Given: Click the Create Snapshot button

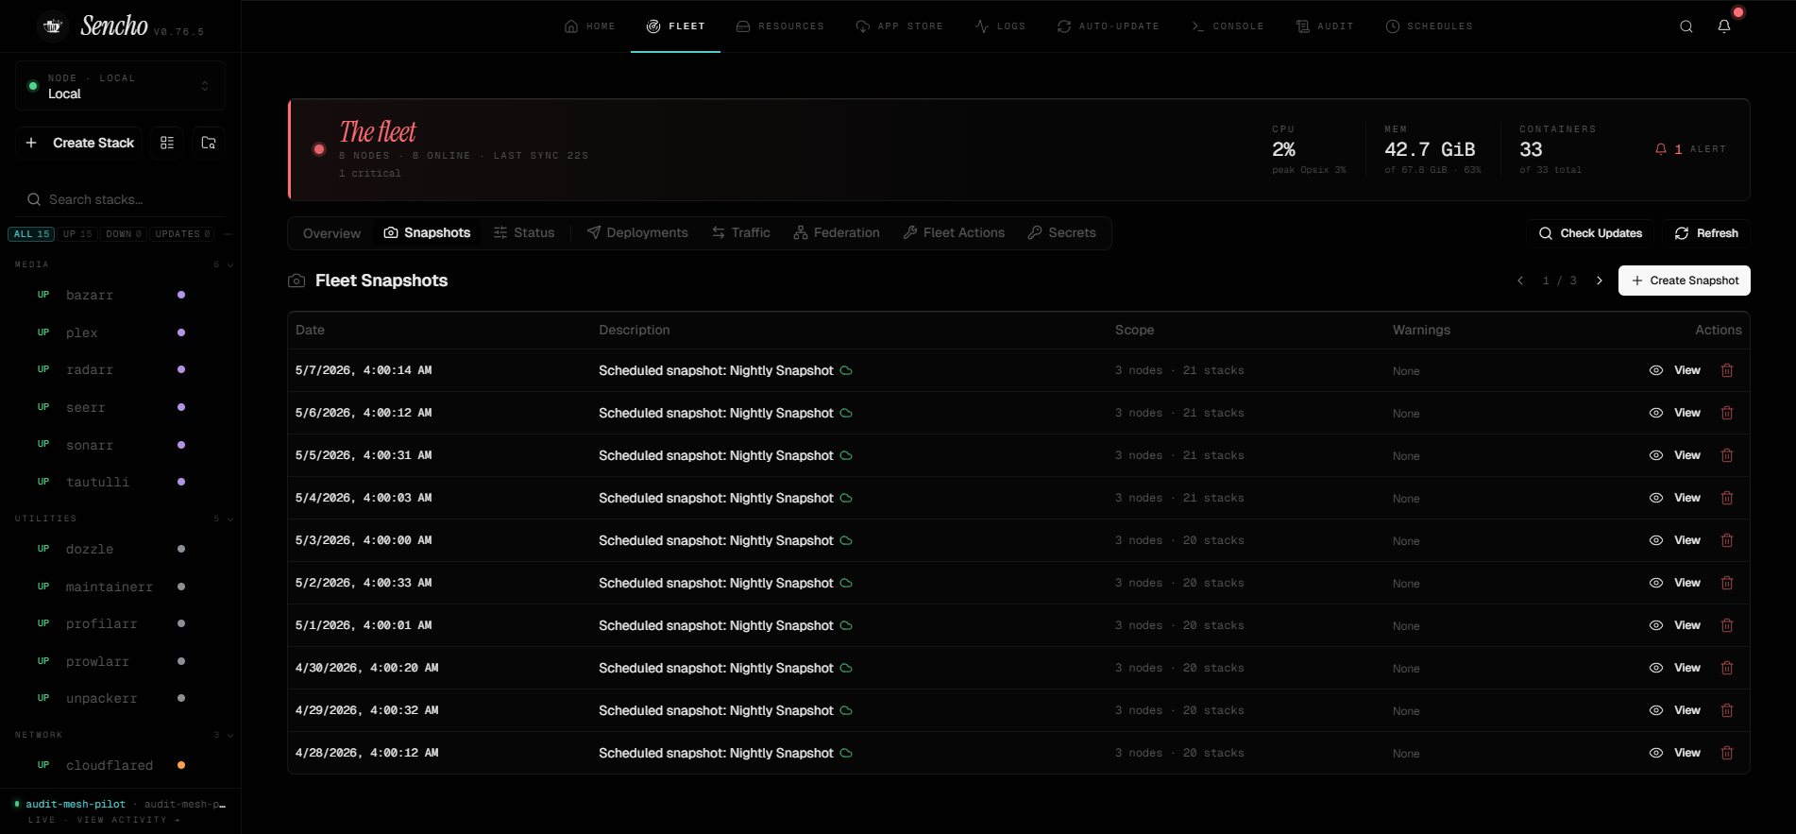Looking at the screenshot, I should 1685,281.
